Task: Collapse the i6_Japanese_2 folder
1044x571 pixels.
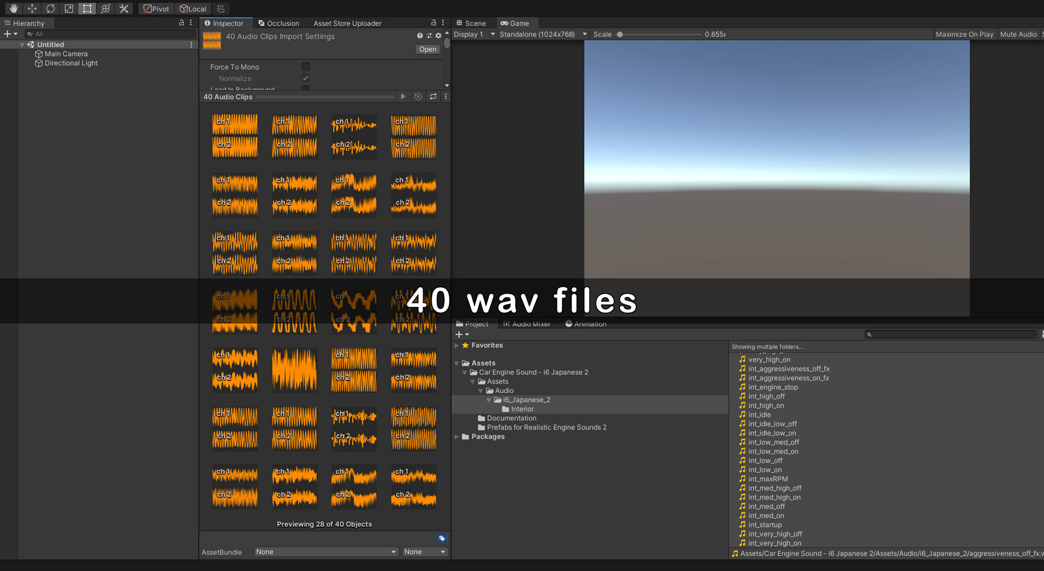Action: [x=488, y=400]
